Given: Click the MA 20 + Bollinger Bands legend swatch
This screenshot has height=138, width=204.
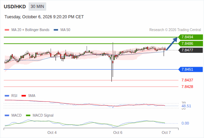Looking at the screenshot, I should point(7,30).
